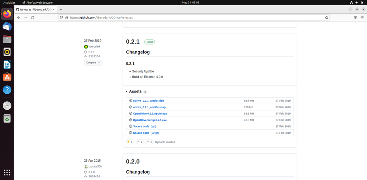367x180 pixels.
Task: Open Rhythmbox music player dock icon
Action: click(x=7, y=52)
